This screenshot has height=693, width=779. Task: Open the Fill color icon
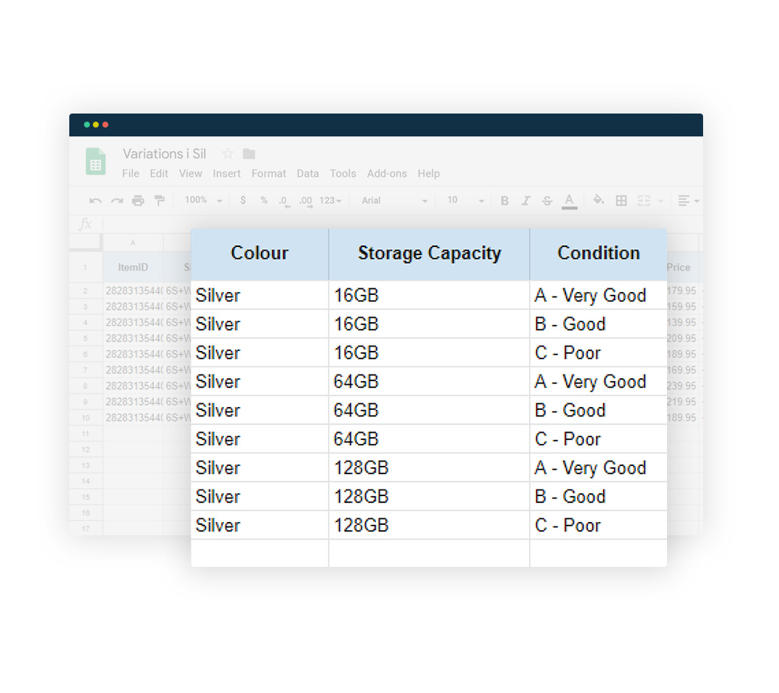point(598,200)
